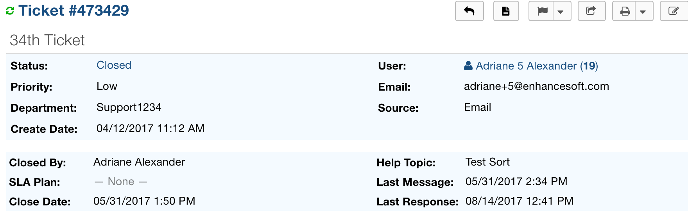Click the share/transfer ticket icon
Image resolution: width=688 pixels, height=214 pixels.
coord(591,11)
